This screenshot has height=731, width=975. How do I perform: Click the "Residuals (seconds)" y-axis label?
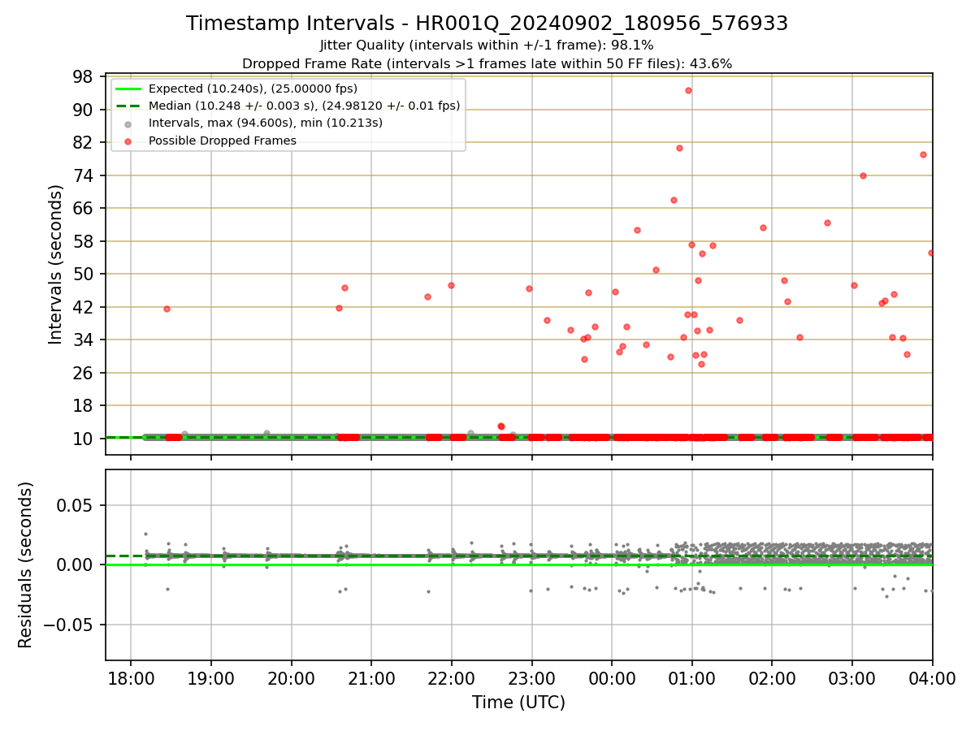click(26, 564)
